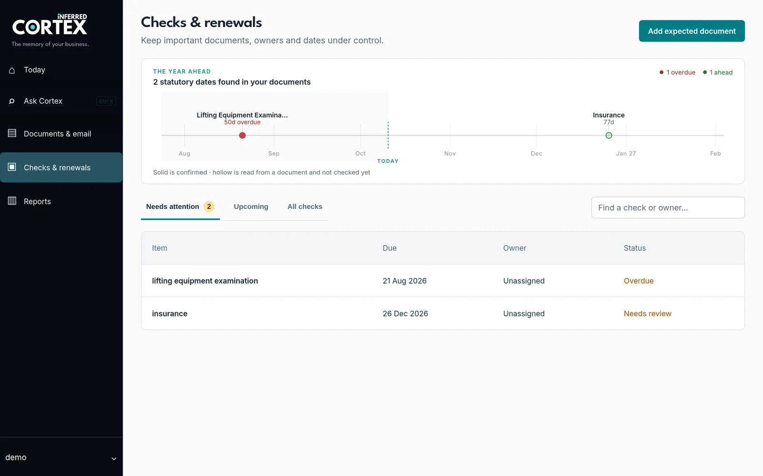Click the Due column header
763x476 pixels.
click(x=389, y=248)
